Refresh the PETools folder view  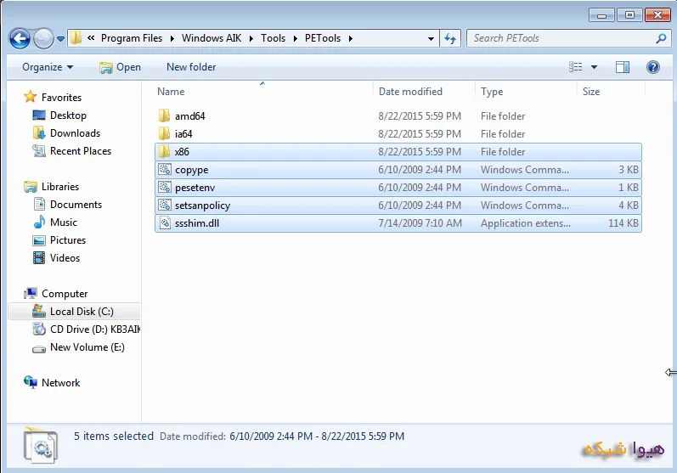[x=450, y=38]
